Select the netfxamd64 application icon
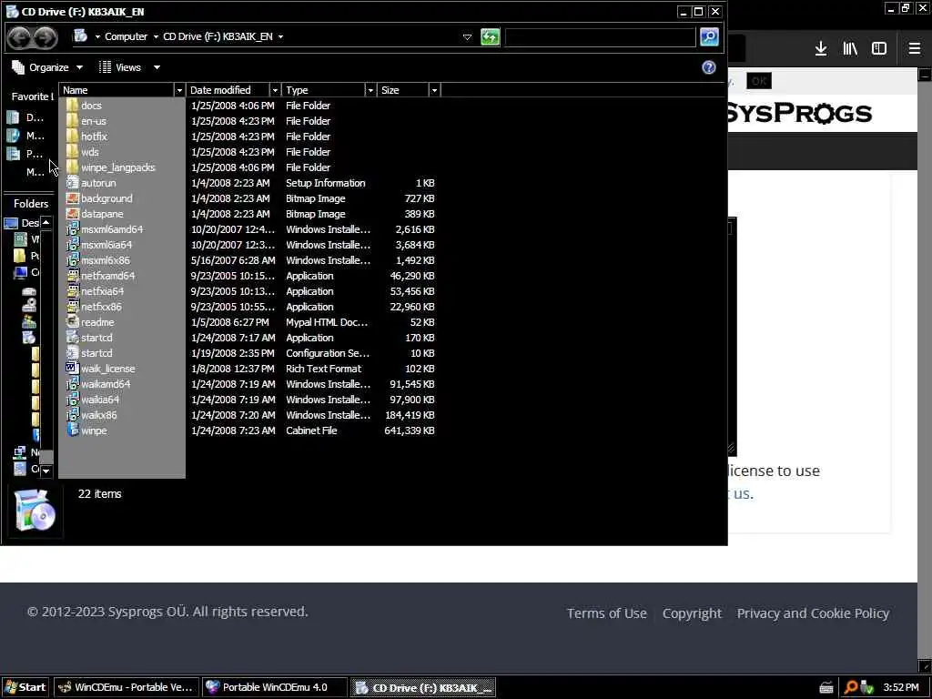Screen dimensions: 932x699 pyautogui.click(x=73, y=276)
